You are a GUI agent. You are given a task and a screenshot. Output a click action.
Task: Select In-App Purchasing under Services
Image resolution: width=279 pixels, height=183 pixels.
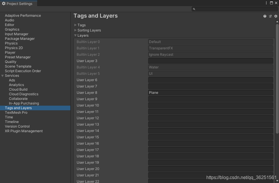(x=23, y=103)
